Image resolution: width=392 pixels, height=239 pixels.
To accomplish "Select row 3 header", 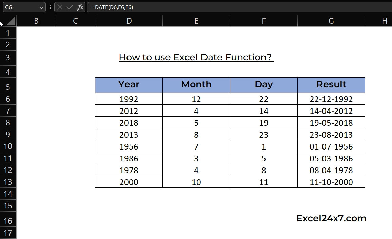I will click(8, 58).
